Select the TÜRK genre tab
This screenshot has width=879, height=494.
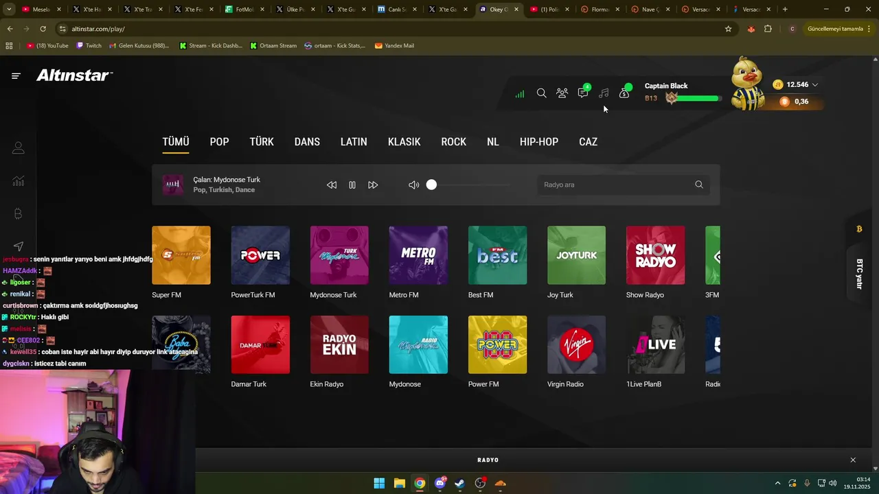tap(262, 142)
